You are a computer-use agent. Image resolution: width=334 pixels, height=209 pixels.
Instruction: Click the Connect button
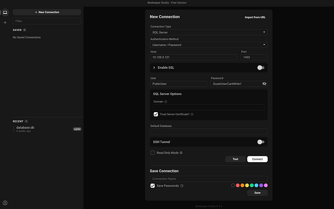click(x=257, y=159)
